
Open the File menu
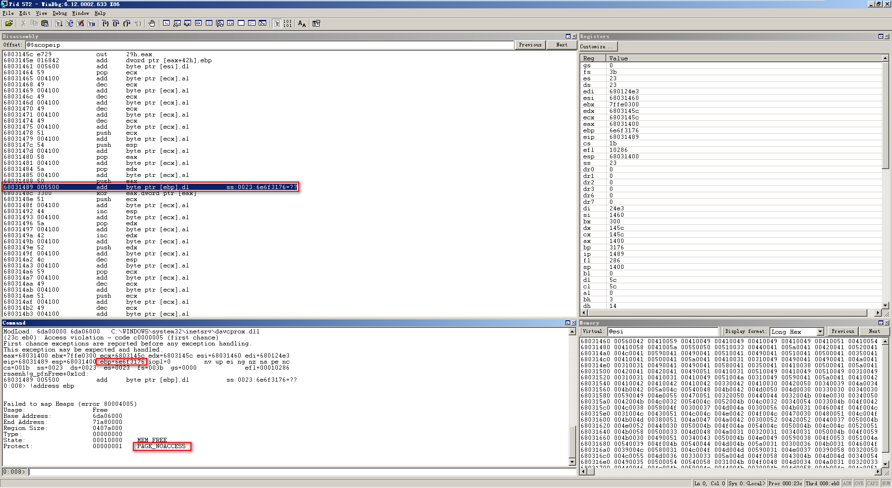click(x=8, y=13)
